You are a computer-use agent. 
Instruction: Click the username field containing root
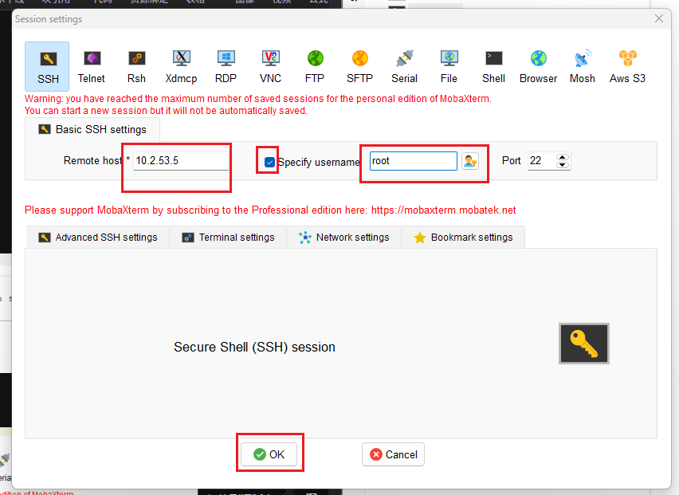413,161
